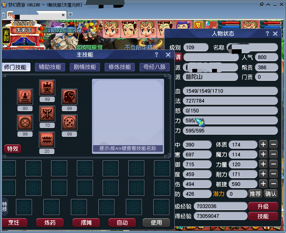Switch to the 奇经八脉 tab
Viewport: 286px width, 233px height.
coord(154,67)
